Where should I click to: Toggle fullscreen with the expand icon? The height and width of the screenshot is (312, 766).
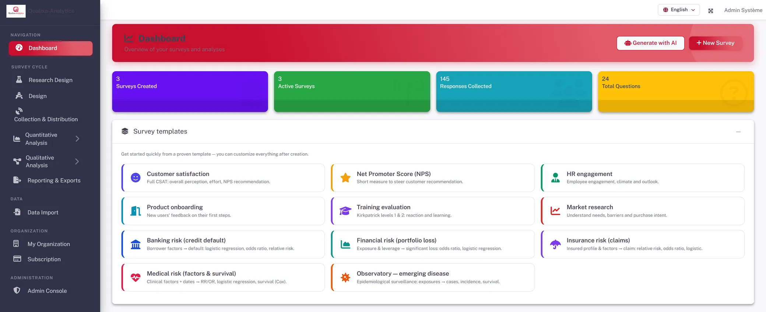click(x=711, y=11)
